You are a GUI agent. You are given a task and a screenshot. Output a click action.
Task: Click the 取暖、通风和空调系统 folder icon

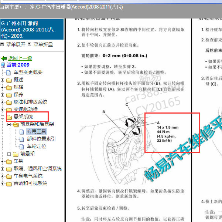9,169
